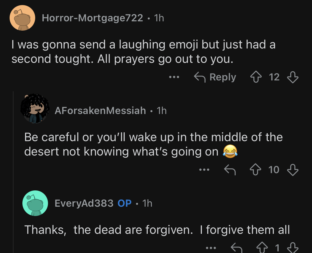Reply to Horror-Mortgage722's comment
This screenshot has height=253, width=312.
point(215,77)
